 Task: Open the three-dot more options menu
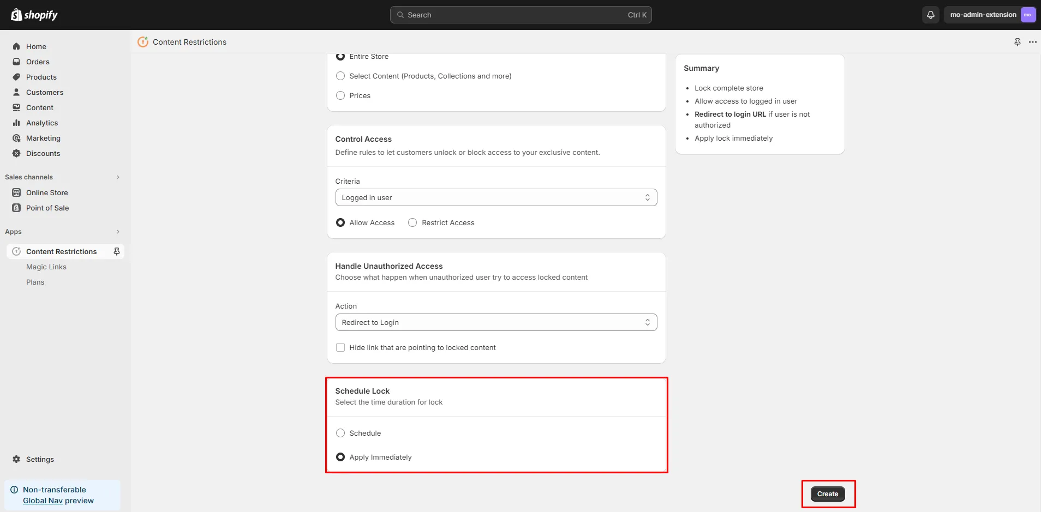tap(1032, 42)
